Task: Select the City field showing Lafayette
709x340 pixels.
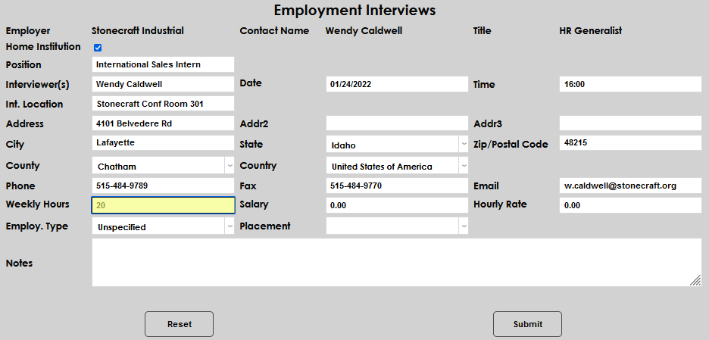Action: click(x=163, y=143)
